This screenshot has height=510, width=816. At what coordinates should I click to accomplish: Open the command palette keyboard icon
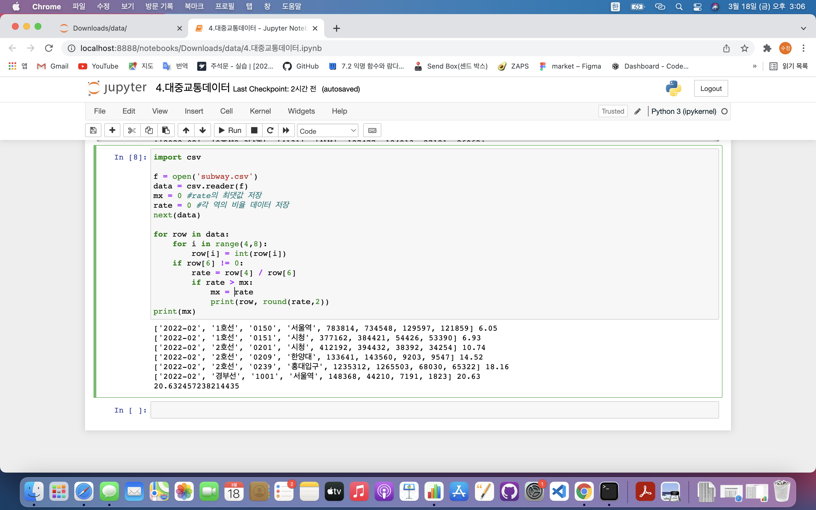tap(372, 130)
